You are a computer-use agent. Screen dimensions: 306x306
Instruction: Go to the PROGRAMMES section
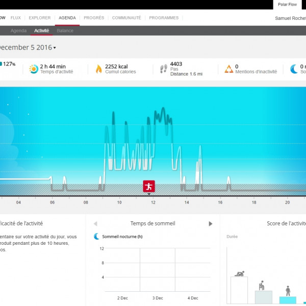164,18
